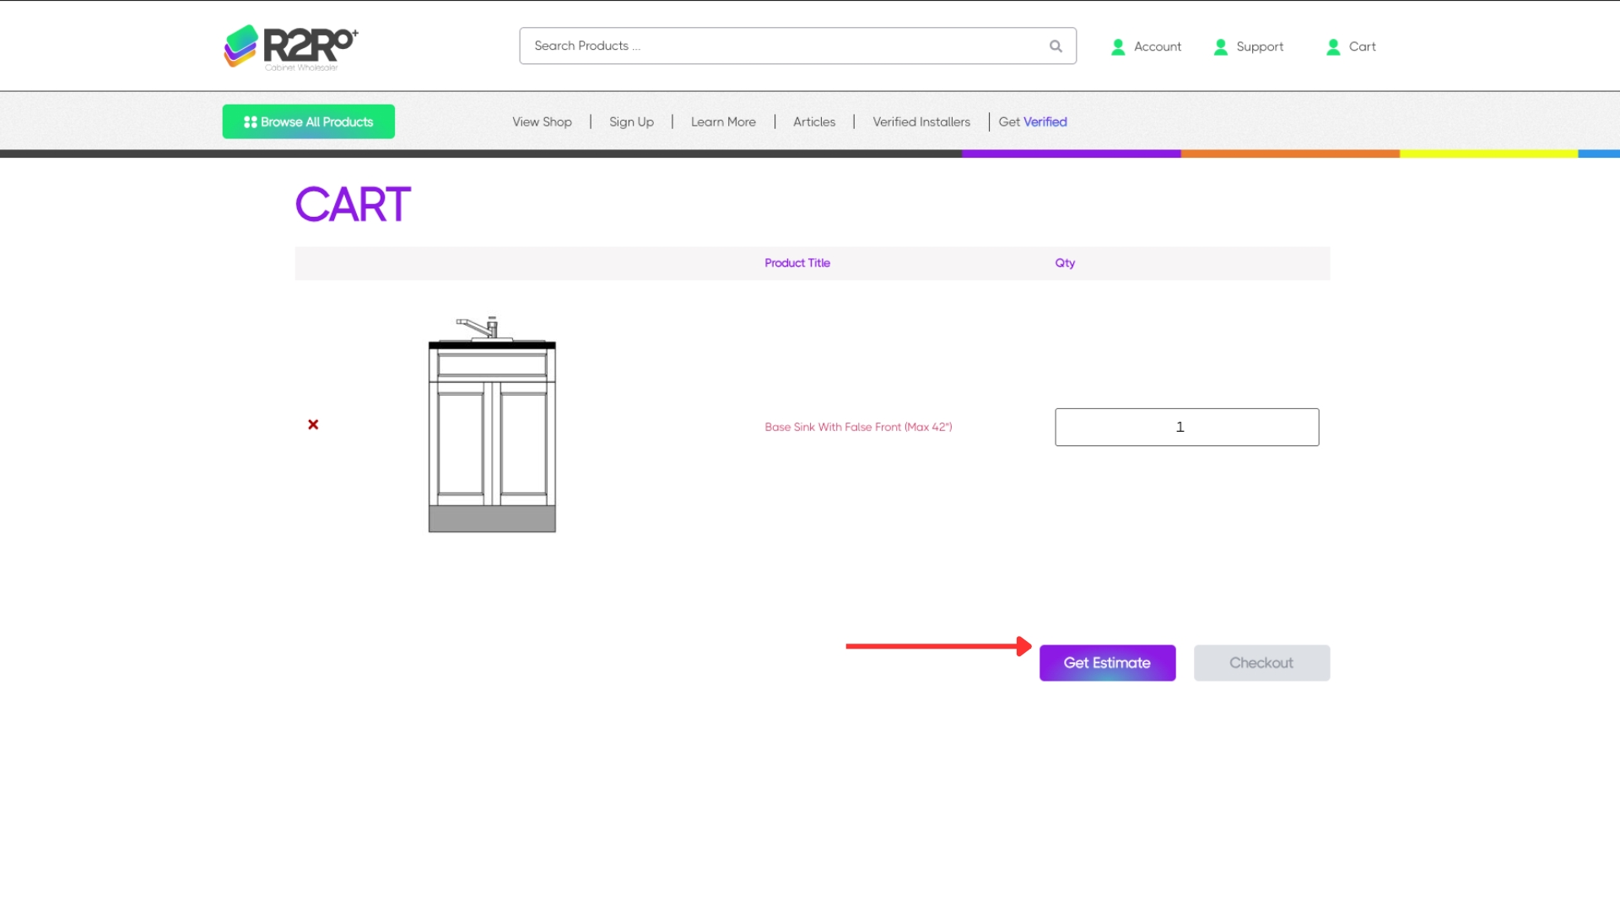Viewport: 1620px width, 911px height.
Task: Click Get Verified link
Action: [x=1033, y=122]
